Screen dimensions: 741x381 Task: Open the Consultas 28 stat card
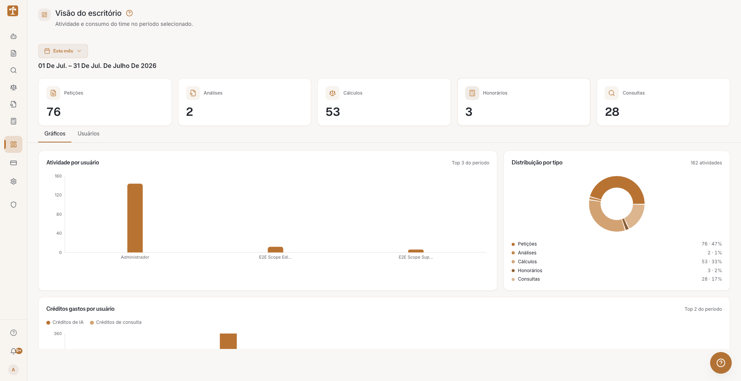663,102
